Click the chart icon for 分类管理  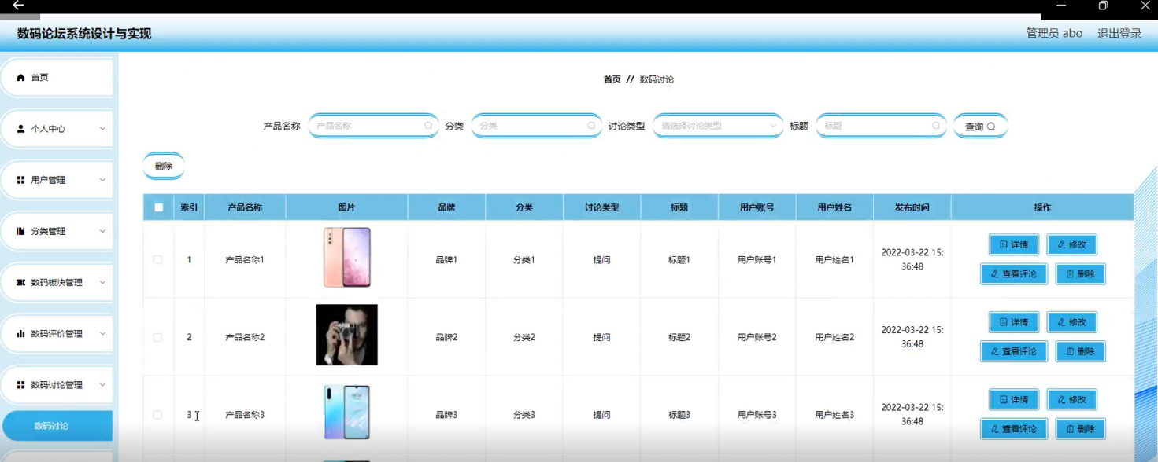(21, 231)
